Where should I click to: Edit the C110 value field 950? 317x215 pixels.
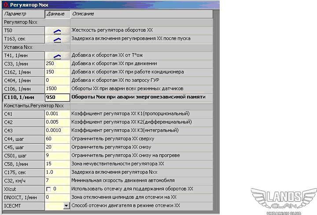tap(57, 98)
